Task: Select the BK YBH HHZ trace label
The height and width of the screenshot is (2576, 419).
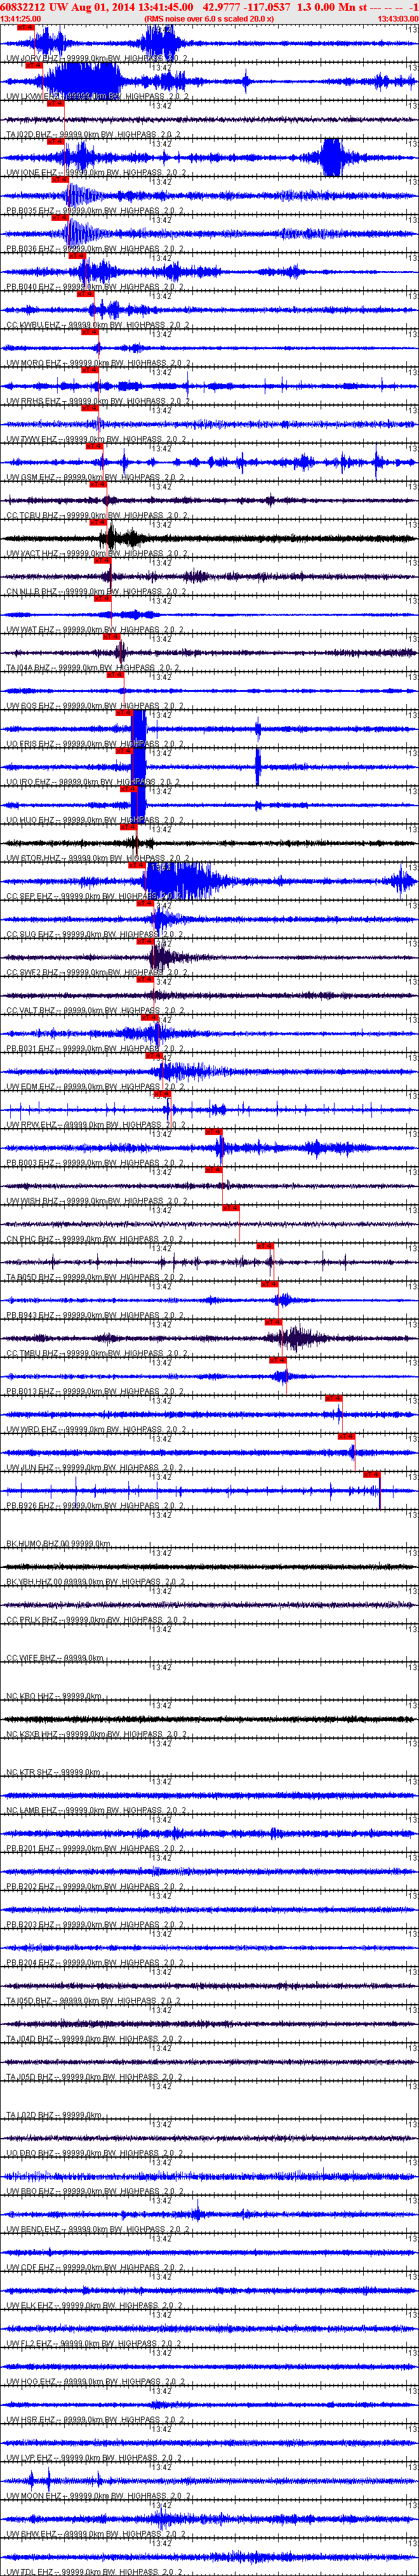Action: (97, 1582)
